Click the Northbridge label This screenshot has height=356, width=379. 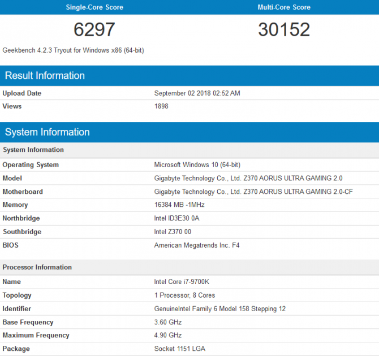click(x=21, y=218)
